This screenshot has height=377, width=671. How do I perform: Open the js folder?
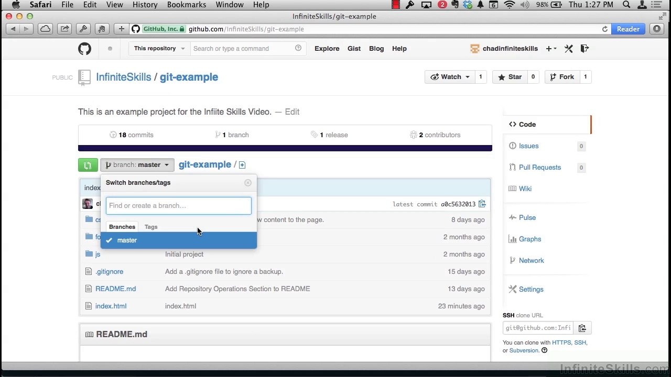coord(98,254)
